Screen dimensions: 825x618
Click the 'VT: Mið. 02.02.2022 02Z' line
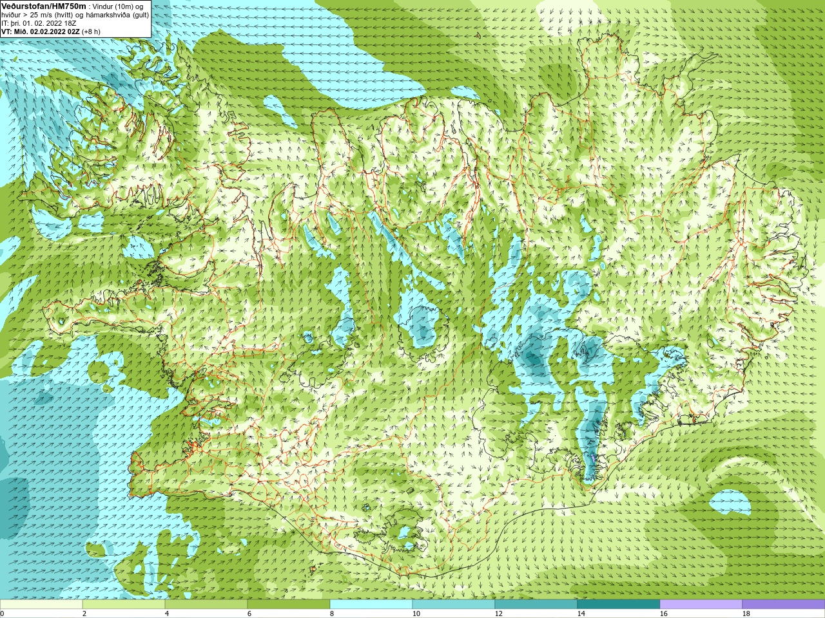click(41, 32)
